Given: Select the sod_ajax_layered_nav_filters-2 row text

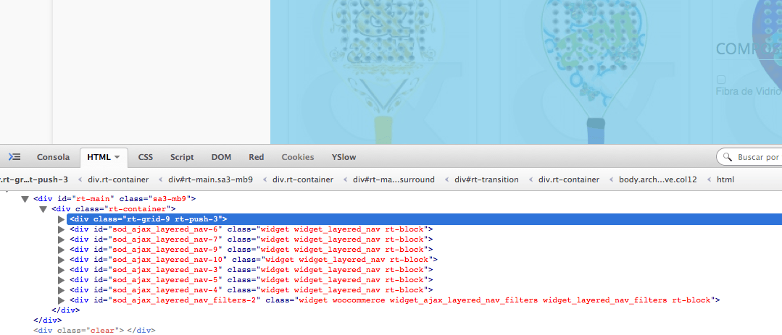Looking at the screenshot, I should click(395, 300).
